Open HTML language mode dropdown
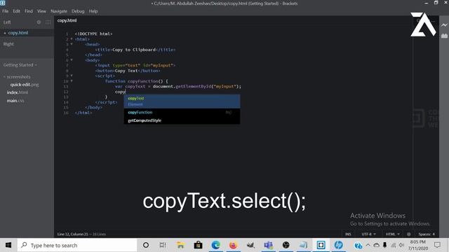Viewport: 449px width, 252px height. pos(393,234)
